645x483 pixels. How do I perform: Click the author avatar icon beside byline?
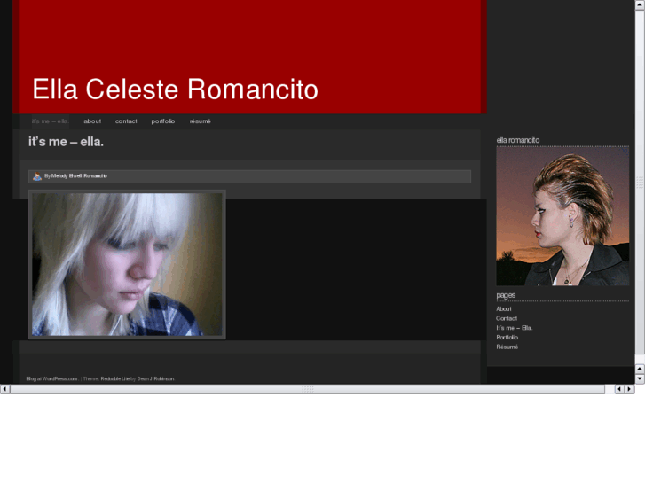click(x=37, y=176)
